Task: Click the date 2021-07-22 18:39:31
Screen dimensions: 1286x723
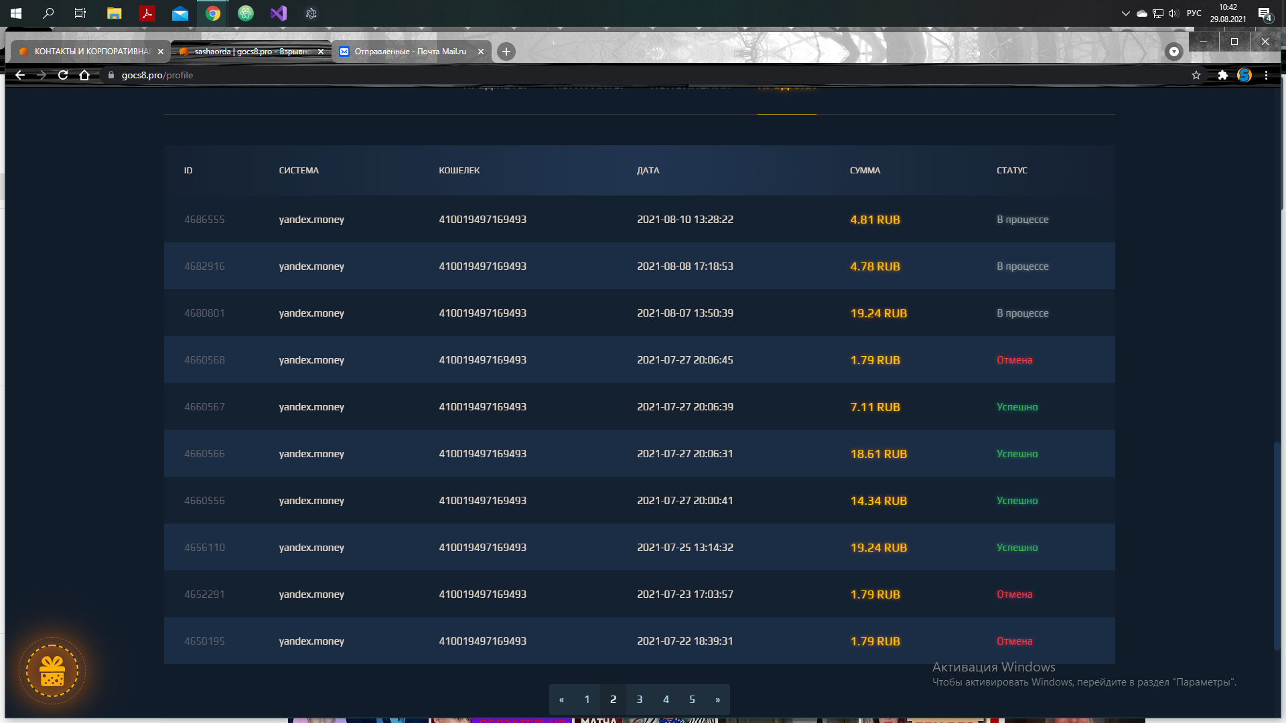Action: [x=685, y=641]
